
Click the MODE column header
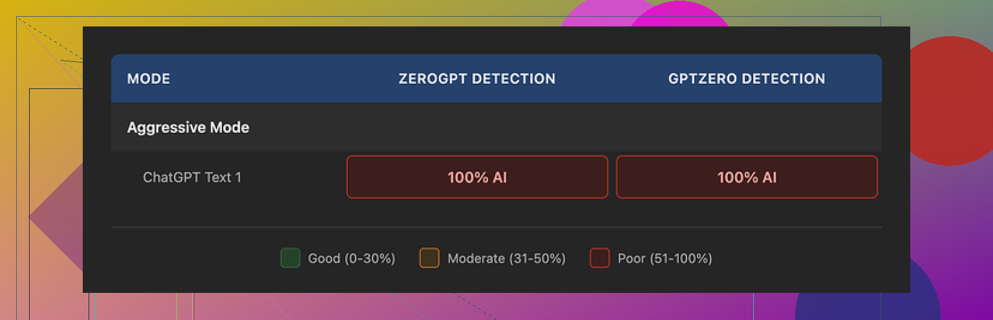click(x=149, y=79)
